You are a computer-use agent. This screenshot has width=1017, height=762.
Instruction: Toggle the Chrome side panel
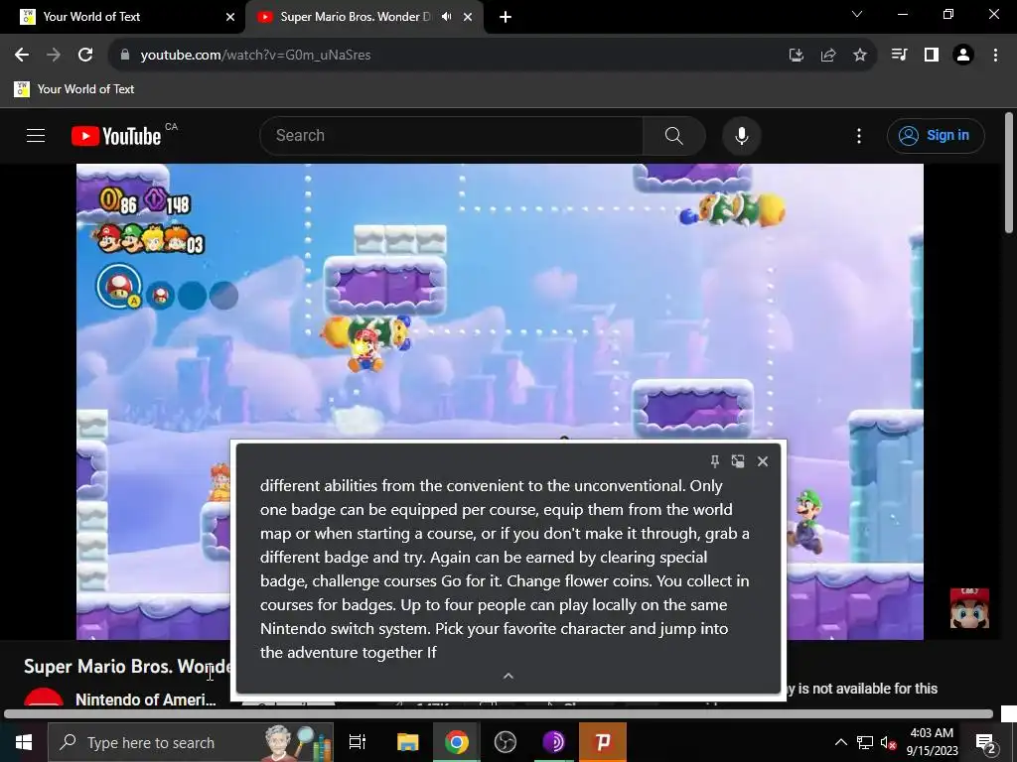[932, 56]
